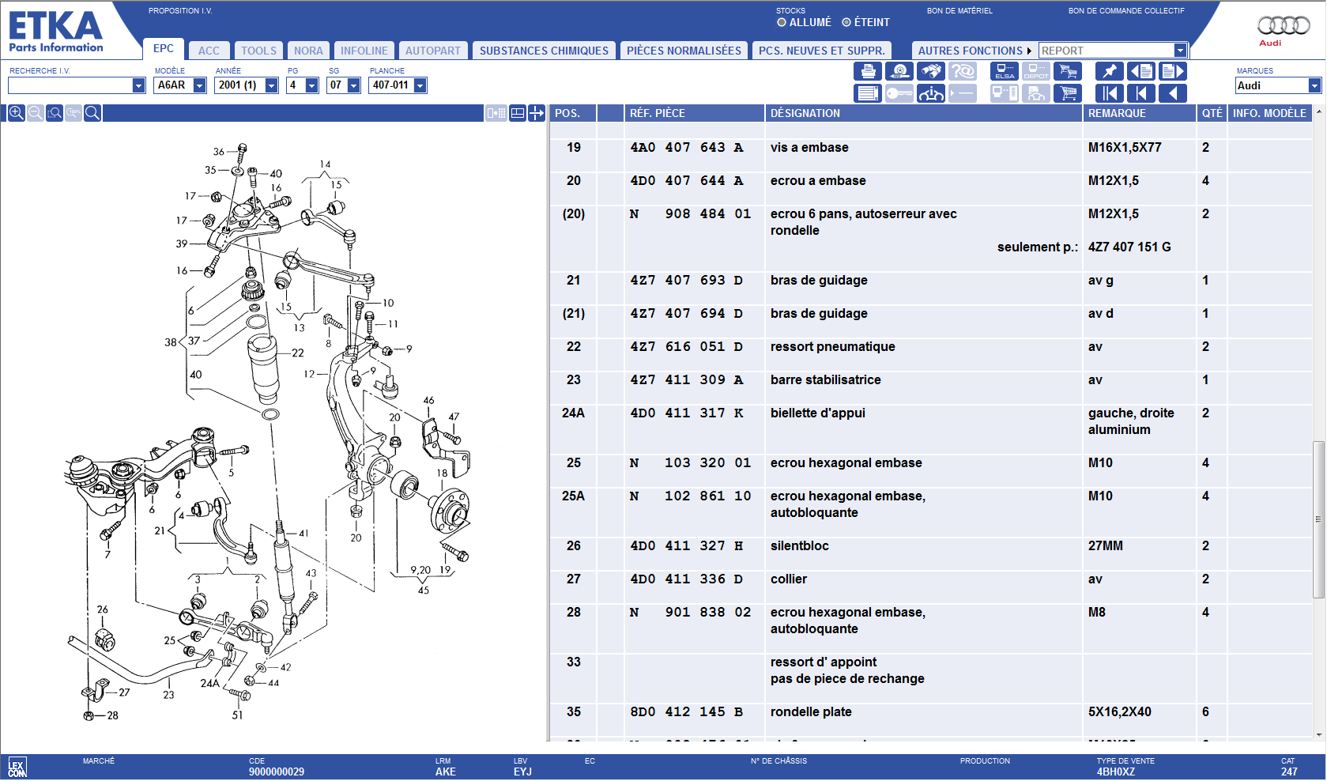
Task: Open the MARQUES dropdown set to Audi
Action: click(x=1314, y=85)
